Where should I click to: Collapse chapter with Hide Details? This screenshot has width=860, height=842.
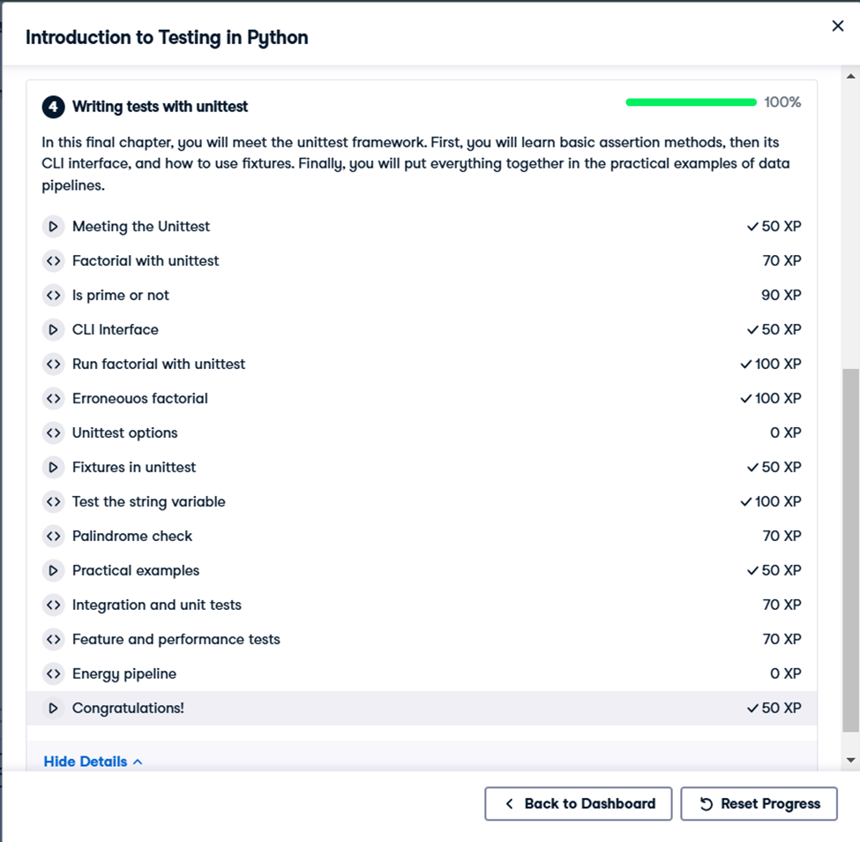tap(93, 762)
